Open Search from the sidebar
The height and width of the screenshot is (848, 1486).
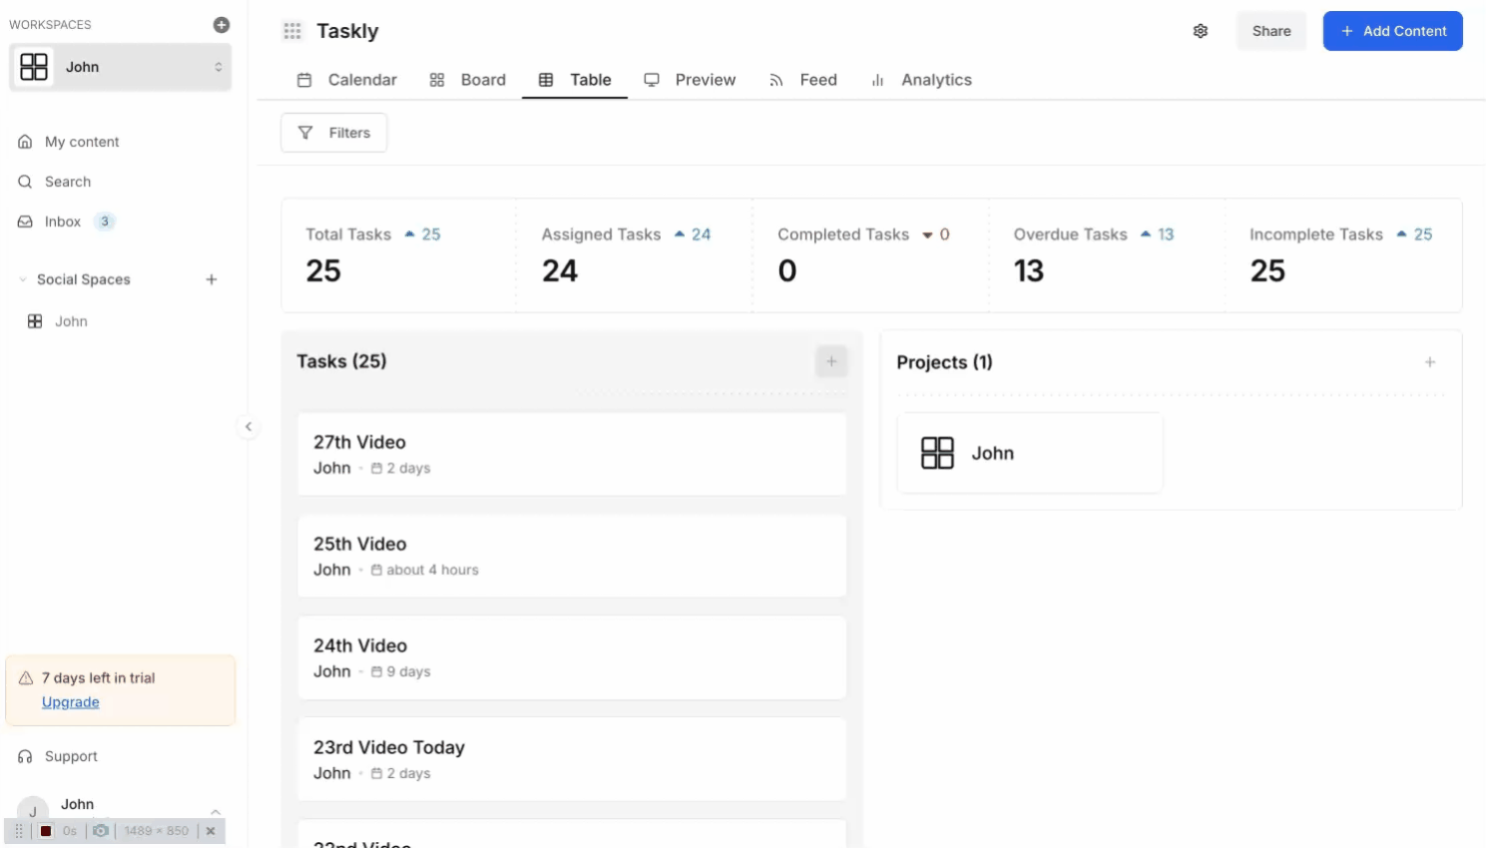(x=25, y=182)
